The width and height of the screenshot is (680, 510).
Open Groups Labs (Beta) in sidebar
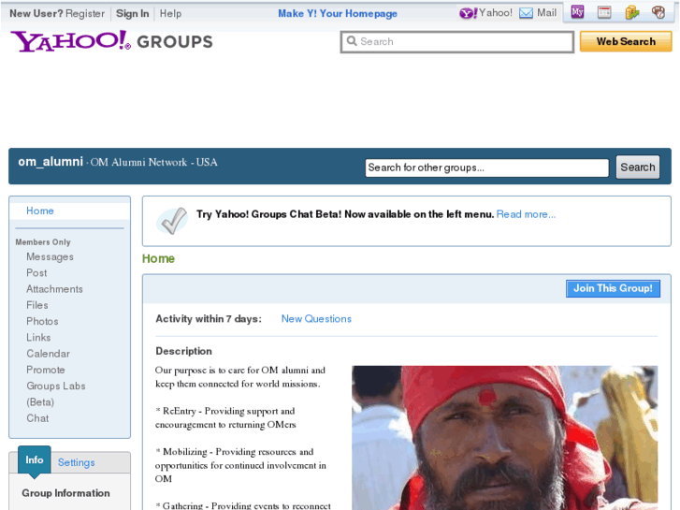(55, 394)
